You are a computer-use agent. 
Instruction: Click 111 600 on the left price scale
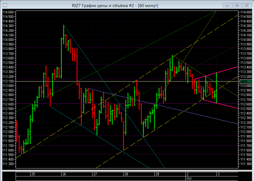8,150
